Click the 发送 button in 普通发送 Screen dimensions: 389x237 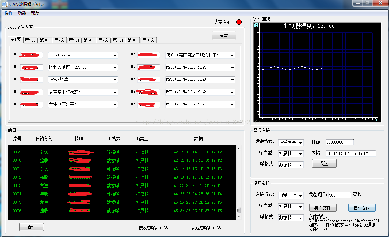pos(324,164)
